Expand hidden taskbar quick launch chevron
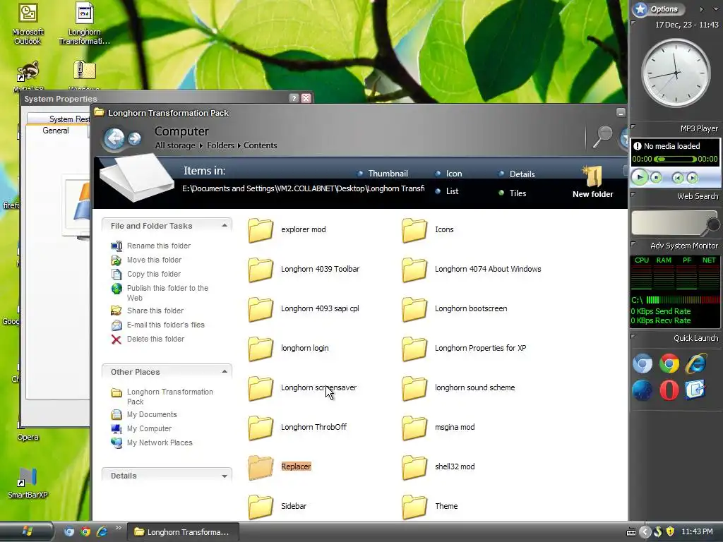 point(119,528)
